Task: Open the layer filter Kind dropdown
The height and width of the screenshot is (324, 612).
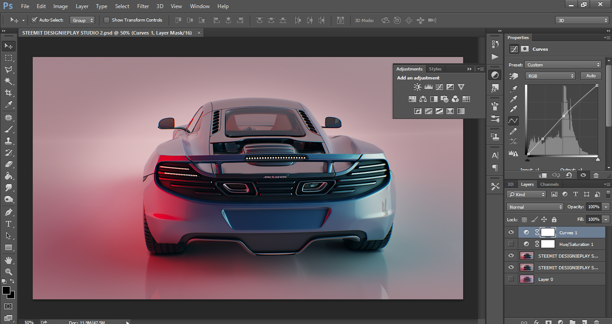Action: point(526,194)
